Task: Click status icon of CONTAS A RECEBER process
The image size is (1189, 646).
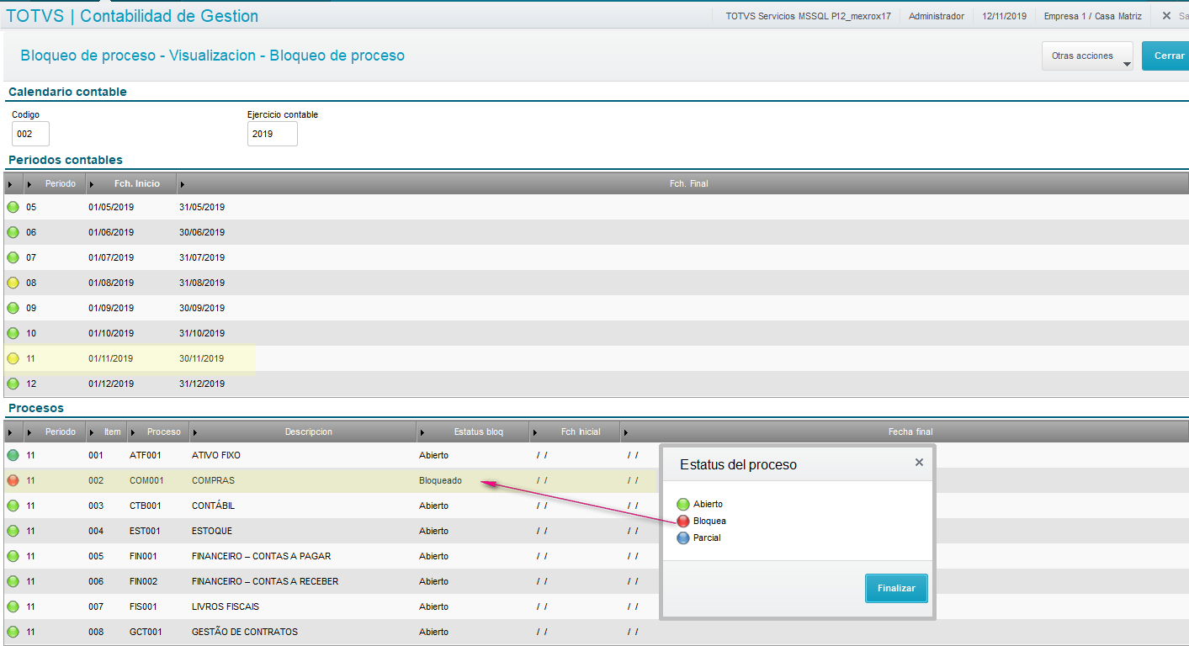Action: point(13,581)
